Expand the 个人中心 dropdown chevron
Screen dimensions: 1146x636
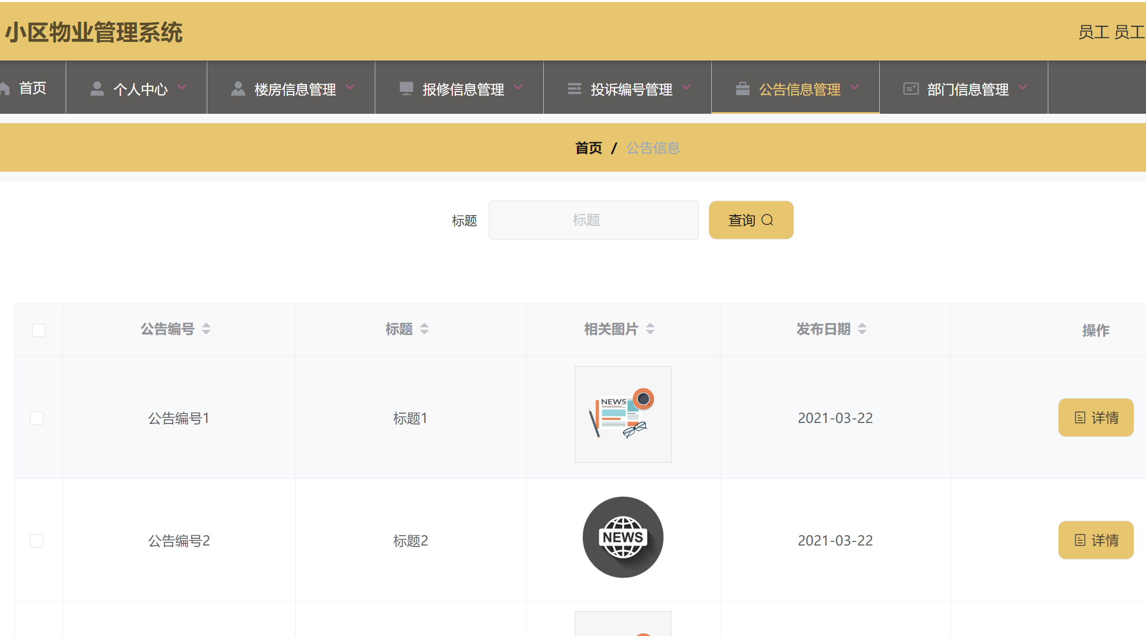click(182, 87)
